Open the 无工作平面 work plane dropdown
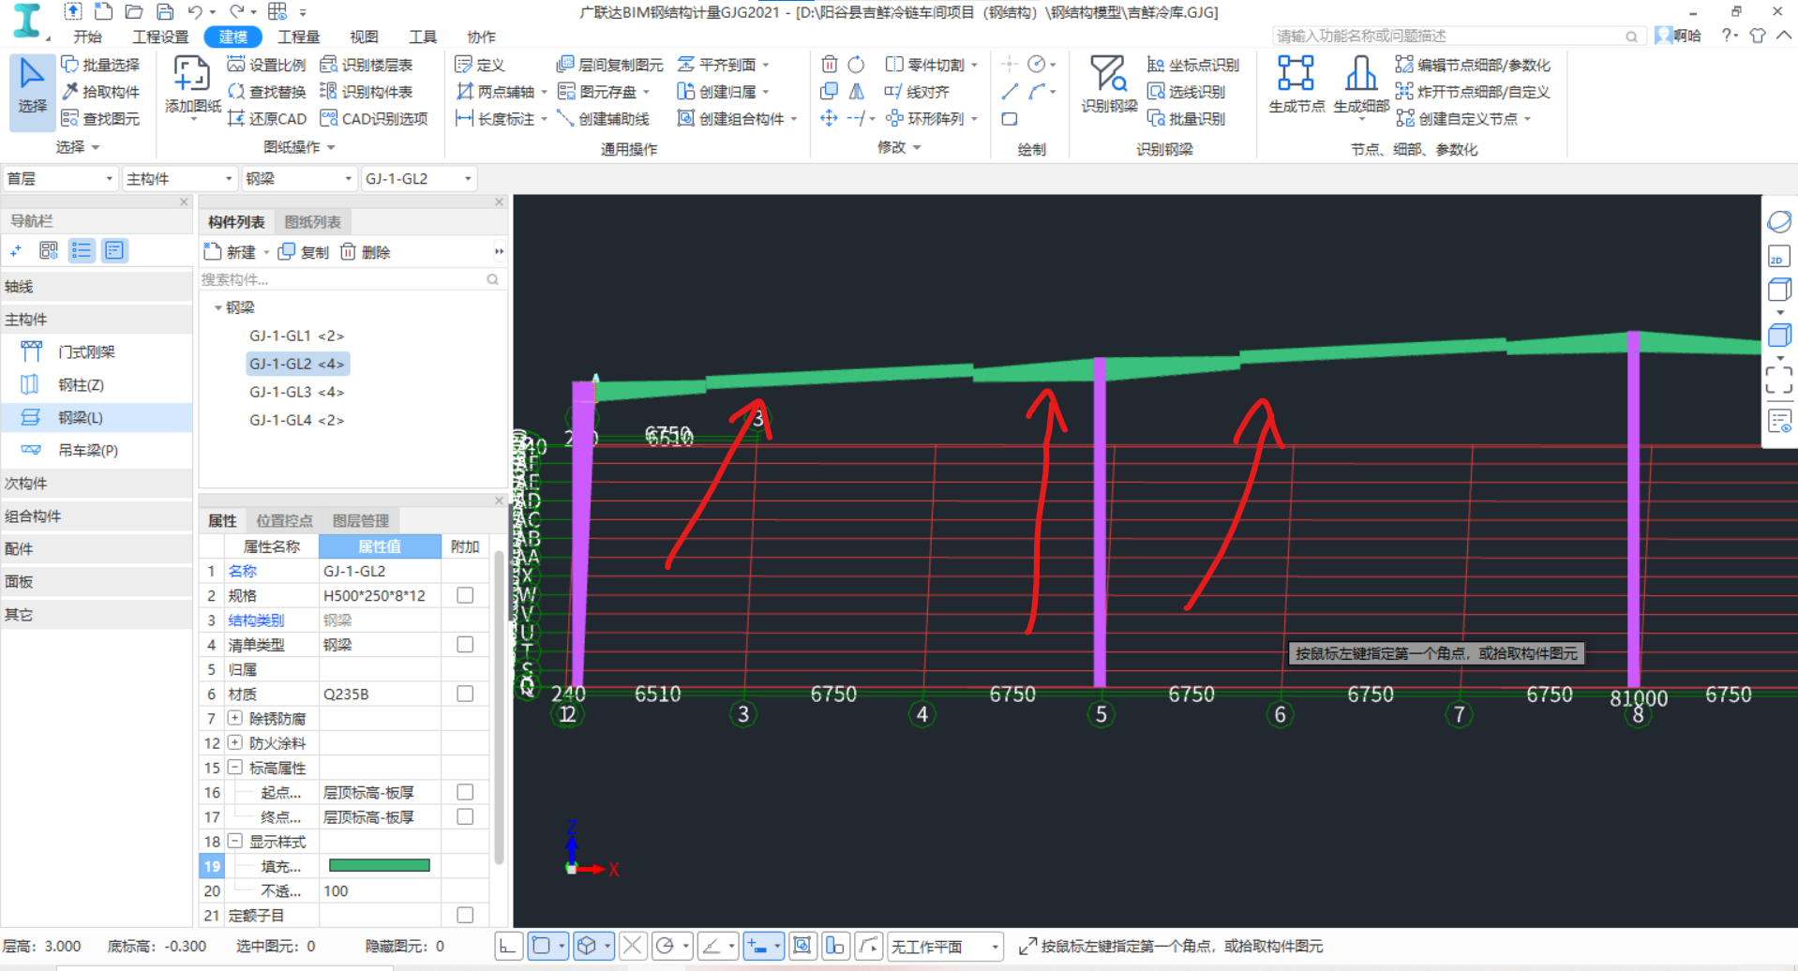Image resolution: width=1798 pixels, height=971 pixels. click(944, 947)
